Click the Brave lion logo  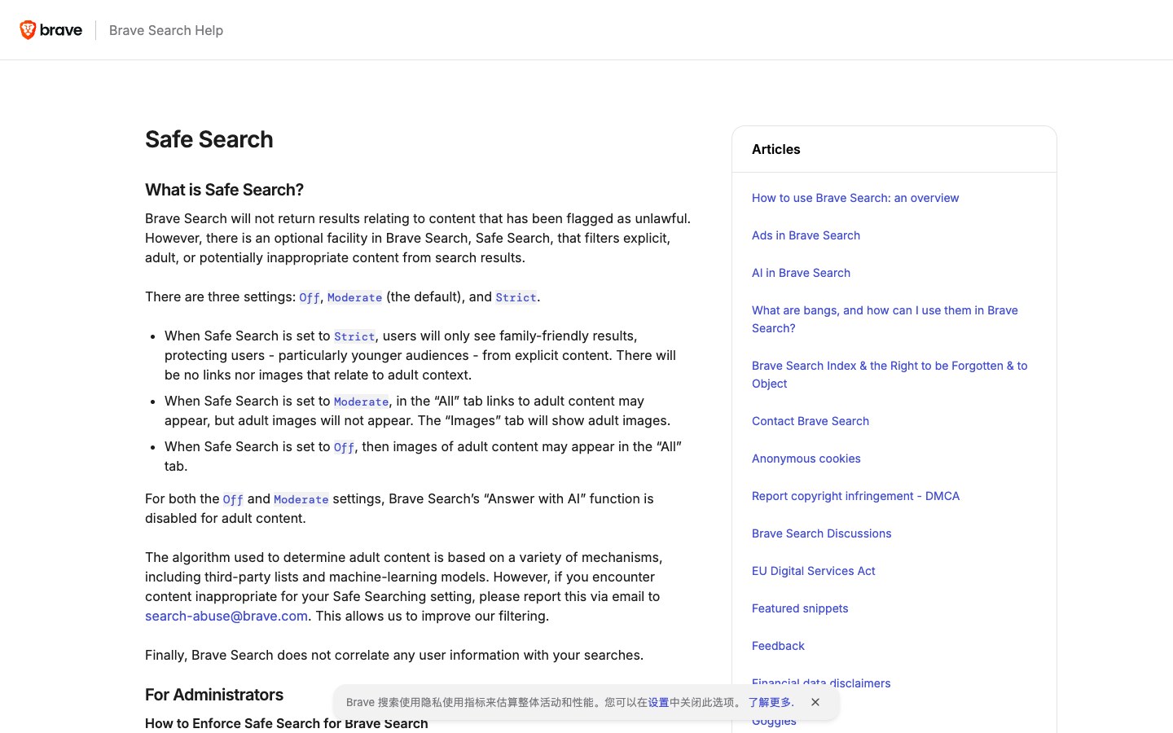click(51, 30)
